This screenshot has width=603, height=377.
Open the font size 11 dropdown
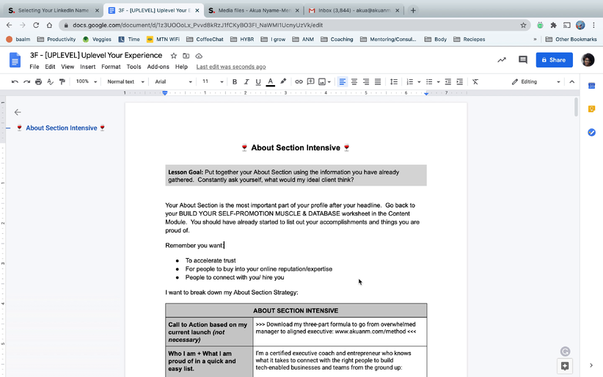(212, 81)
